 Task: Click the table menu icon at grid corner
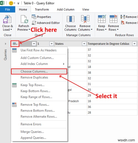pos(15,44)
